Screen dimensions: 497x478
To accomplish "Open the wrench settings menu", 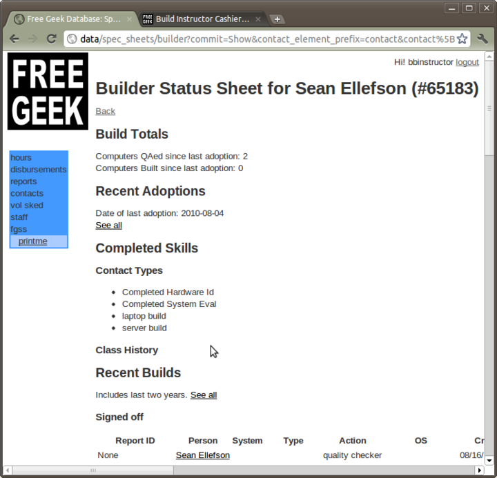I will tap(483, 39).
